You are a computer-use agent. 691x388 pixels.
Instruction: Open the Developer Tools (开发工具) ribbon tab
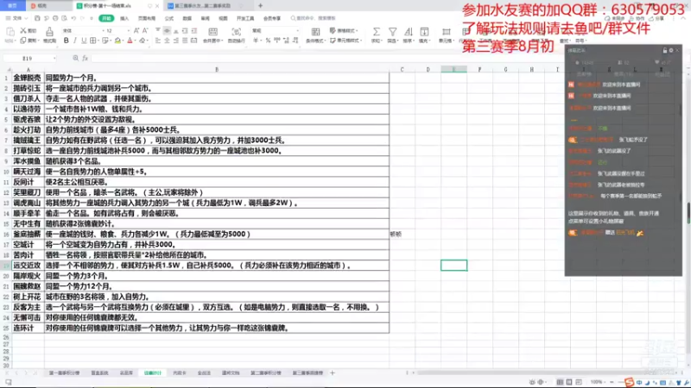click(245, 18)
